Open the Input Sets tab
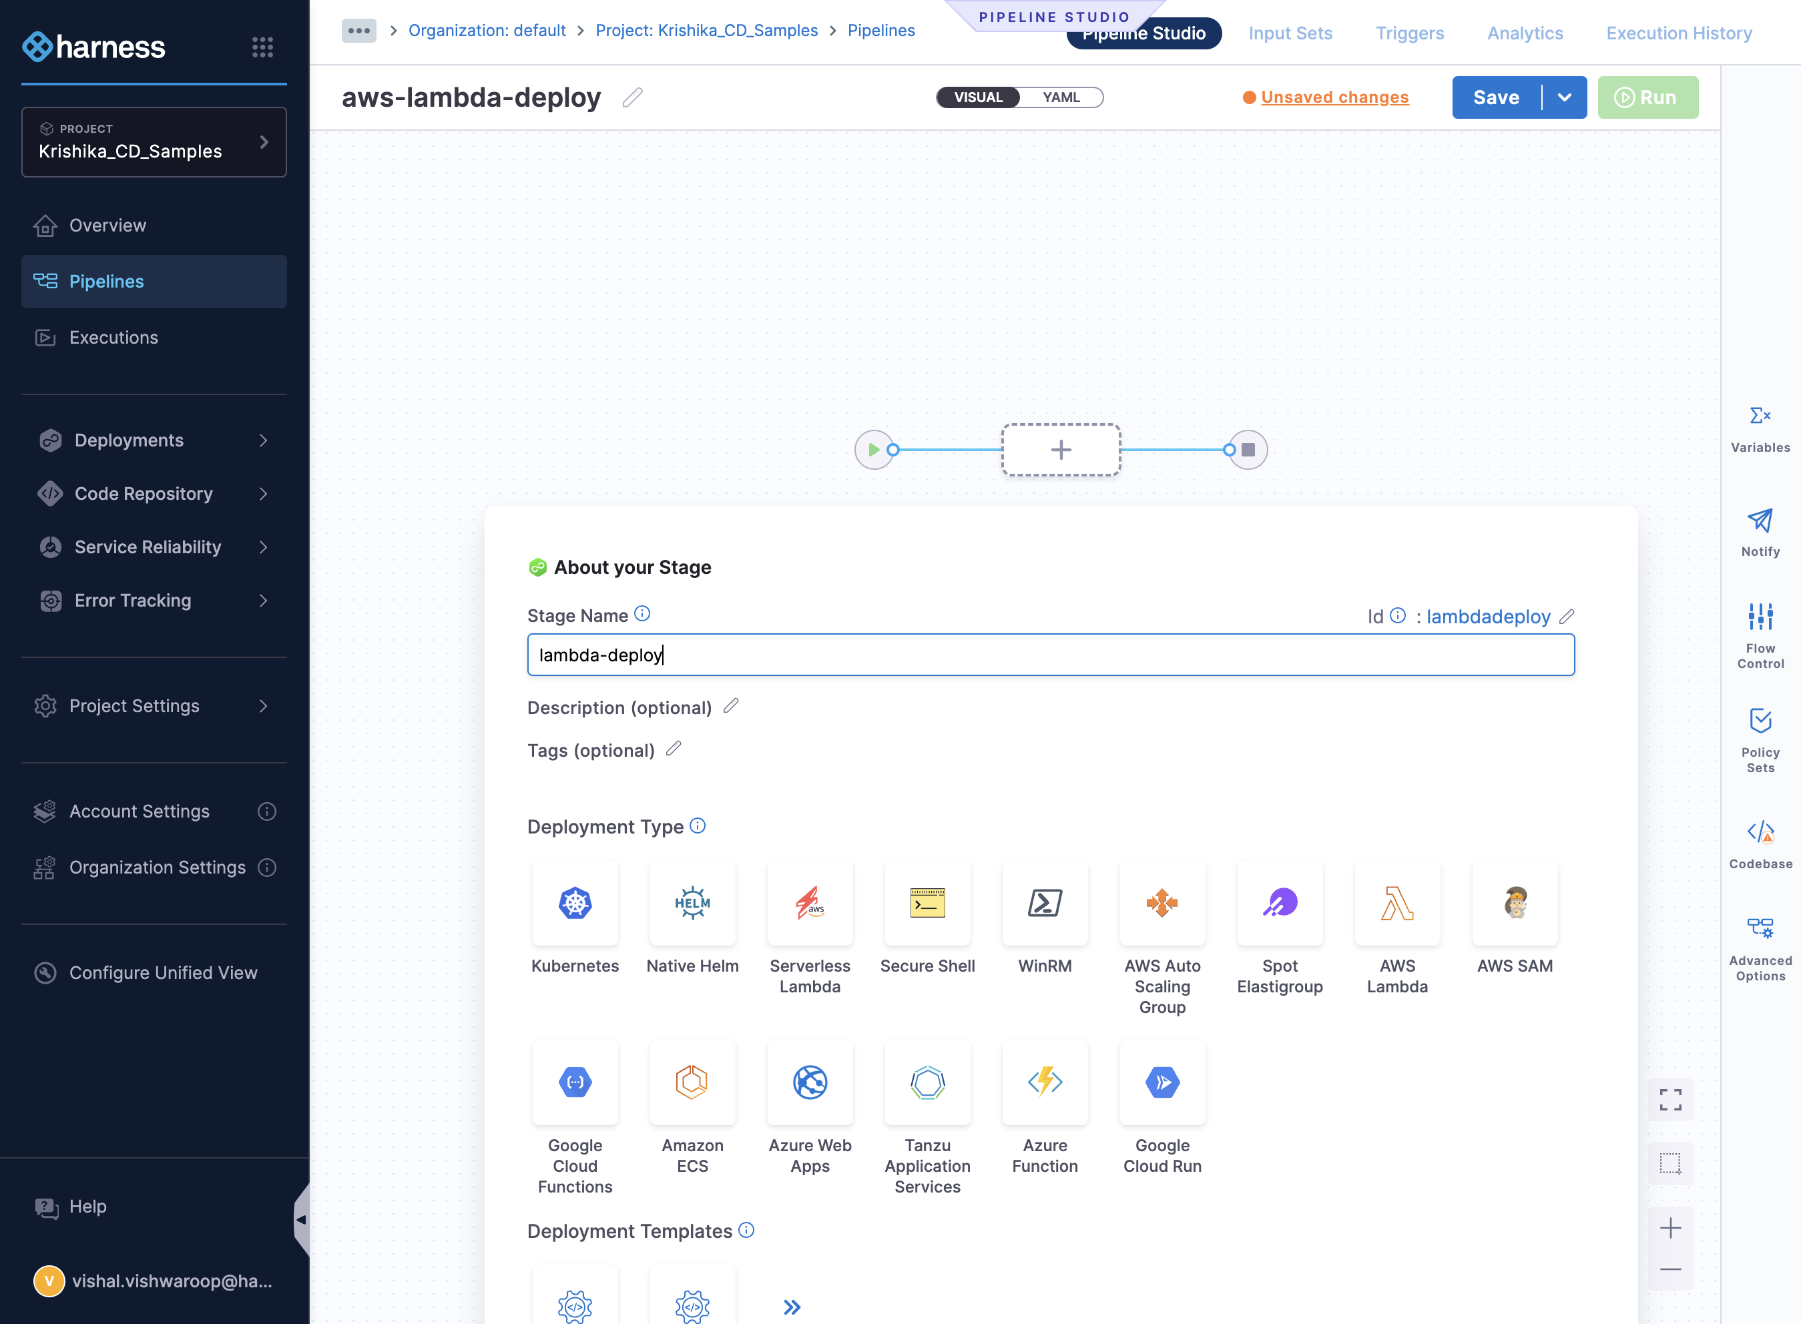 [1290, 33]
